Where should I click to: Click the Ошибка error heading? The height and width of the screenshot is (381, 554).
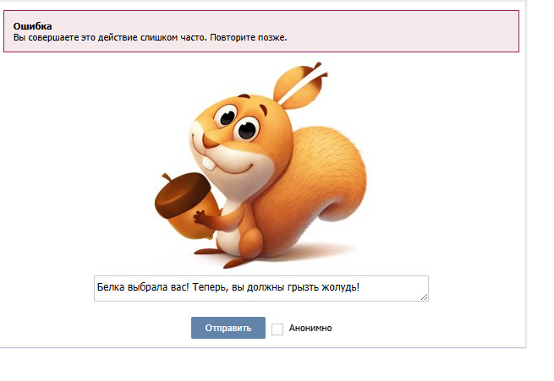click(32, 26)
